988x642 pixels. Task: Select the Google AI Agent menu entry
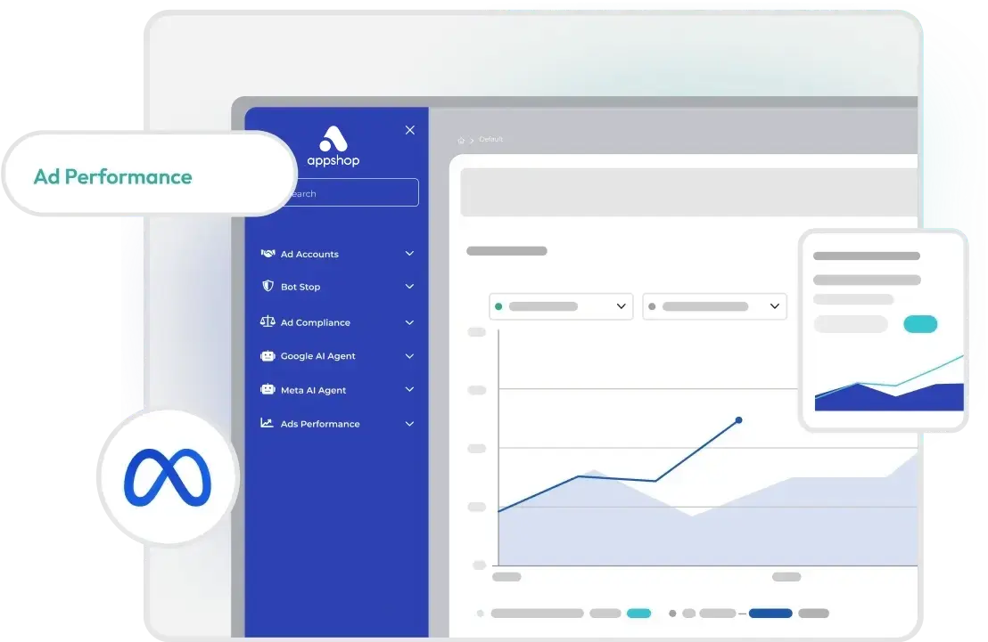click(x=319, y=356)
